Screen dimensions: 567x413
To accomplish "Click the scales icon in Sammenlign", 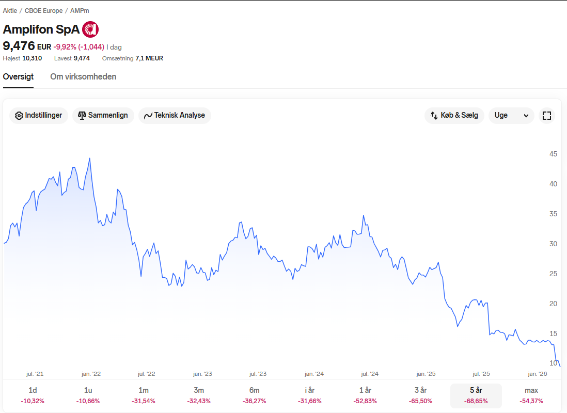I will point(82,115).
